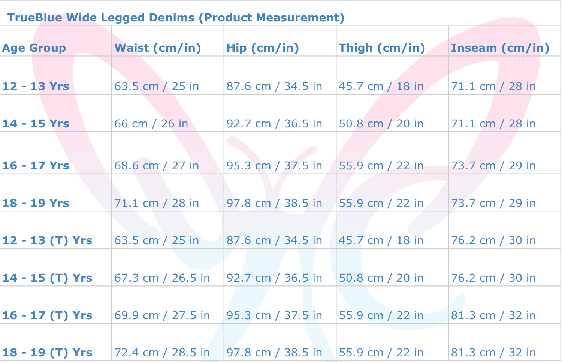
Task: Select the 68.6 cm / 27 in waist value
Action: coord(157,166)
